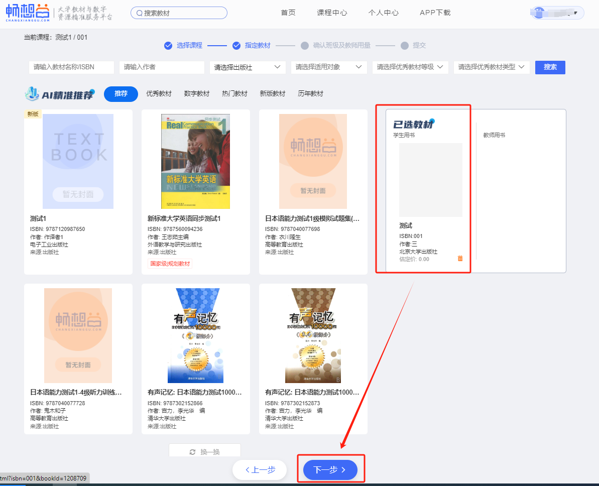Image resolution: width=599 pixels, height=486 pixels.
Task: Go back with the 上一步 button
Action: 260,470
